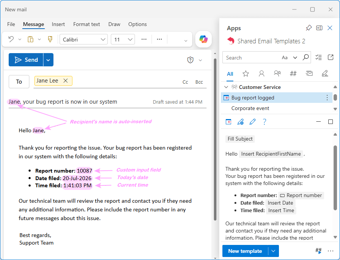Click the shield sensitivity icon
Screen dimensions: 340x260
190,60
